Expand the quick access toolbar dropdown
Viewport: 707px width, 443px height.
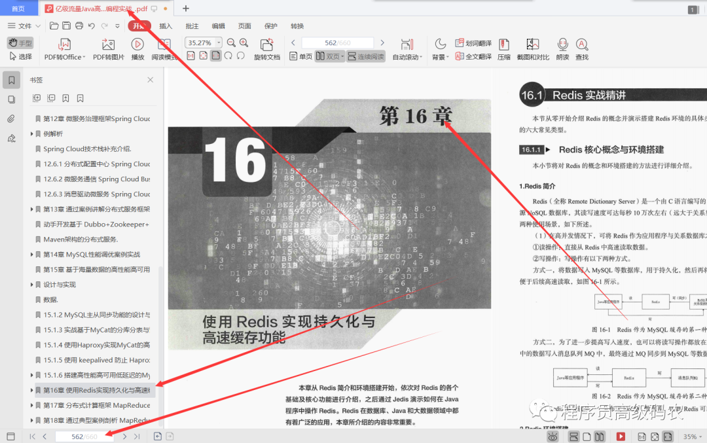click(x=117, y=26)
